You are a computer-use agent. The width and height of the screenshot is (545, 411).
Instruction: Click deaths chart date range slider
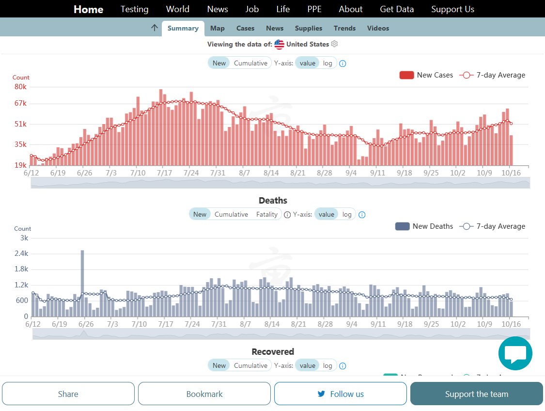[281, 334]
